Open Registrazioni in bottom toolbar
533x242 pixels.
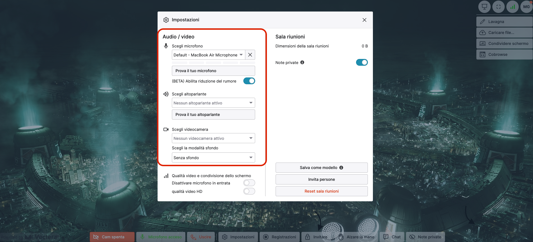(x=280, y=237)
